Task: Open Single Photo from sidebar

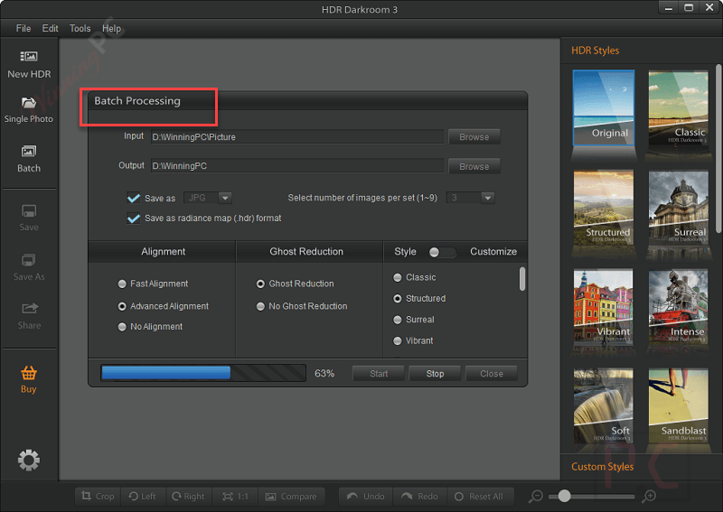Action: coord(29,109)
